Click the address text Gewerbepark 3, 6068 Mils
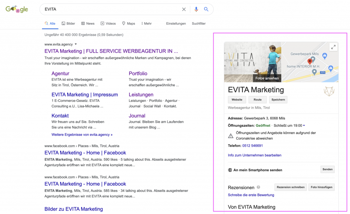 pos(265,118)
